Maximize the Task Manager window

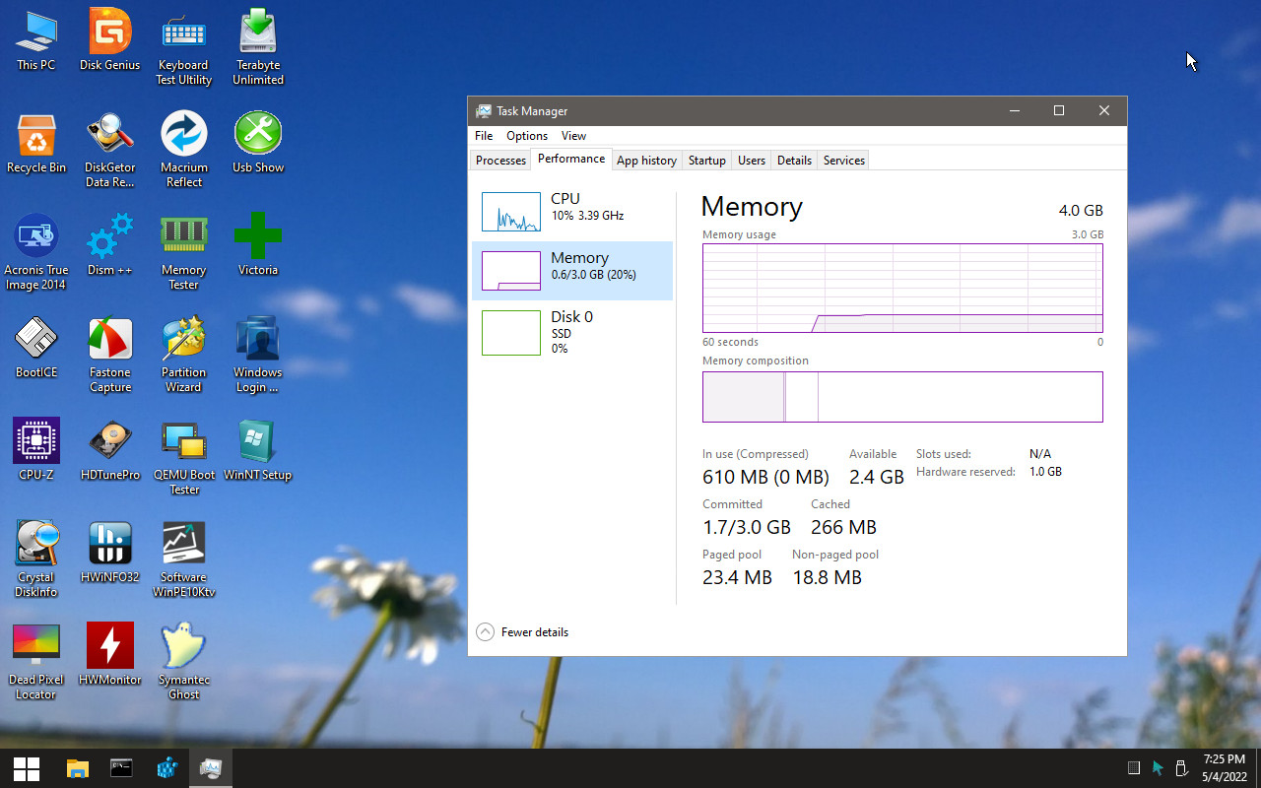pos(1059,111)
